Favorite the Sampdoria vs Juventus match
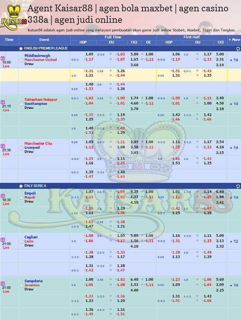The image size is (241, 319). tap(21, 285)
